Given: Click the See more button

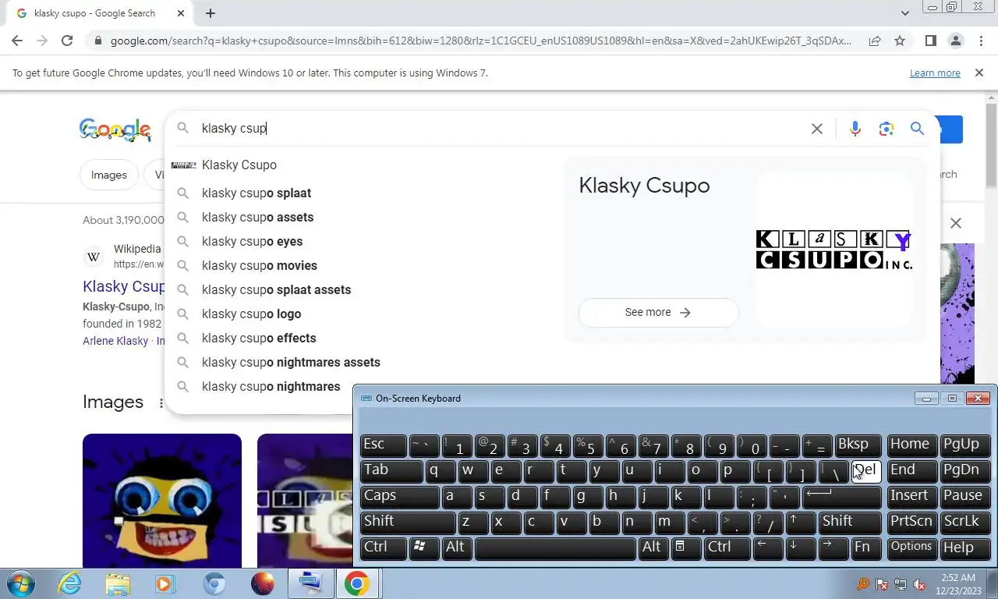Looking at the screenshot, I should pos(658,312).
